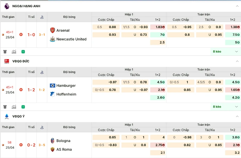Click the 1-0 score of the Arsenal match
This screenshot has width=241, height=158.
point(31,35)
